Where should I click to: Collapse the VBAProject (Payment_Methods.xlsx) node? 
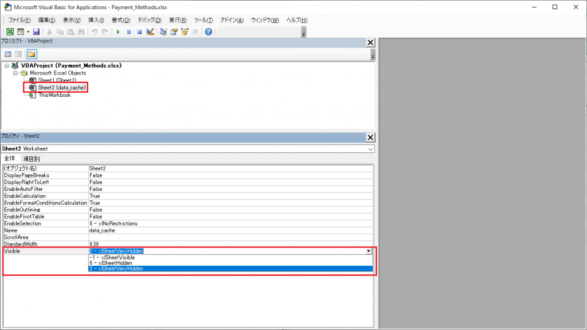pos(7,66)
